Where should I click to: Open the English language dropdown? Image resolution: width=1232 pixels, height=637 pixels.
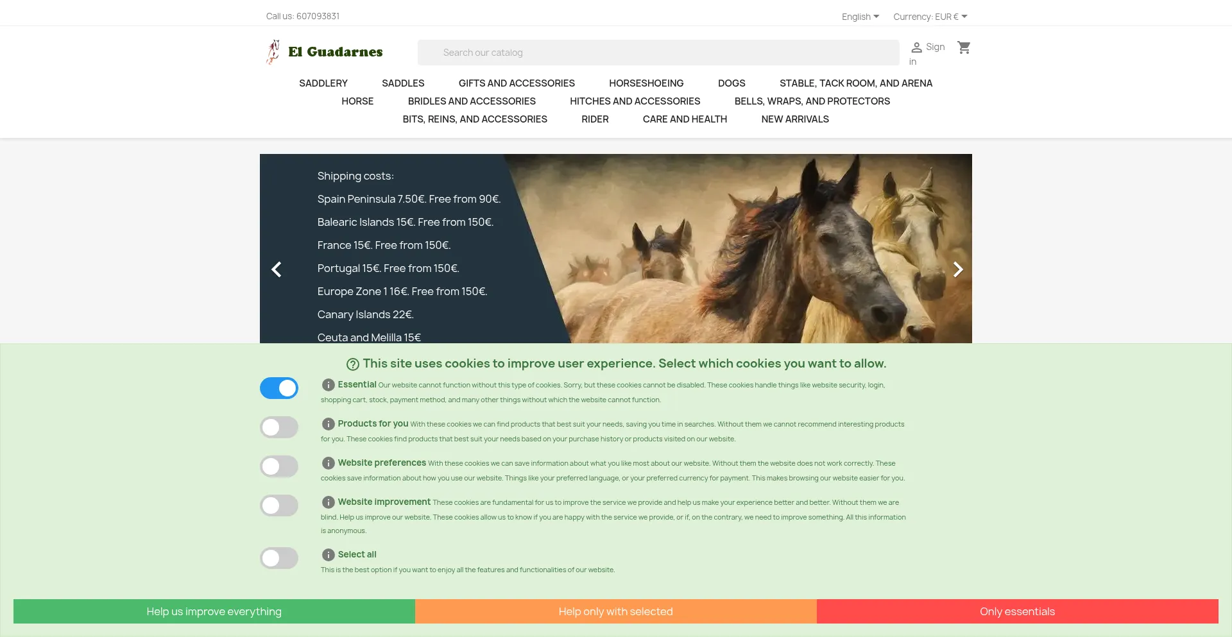click(860, 17)
